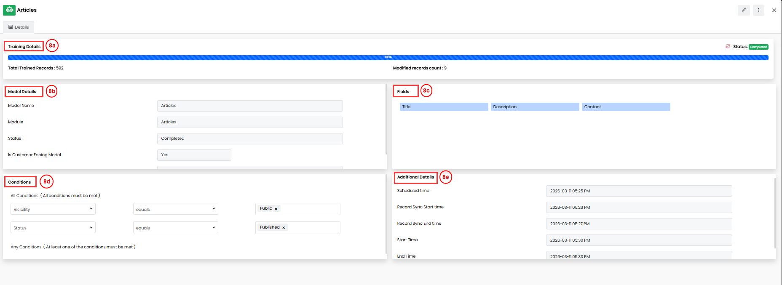Expand the equals operator dropdown for Visibility
The width and height of the screenshot is (782, 285).
point(175,209)
